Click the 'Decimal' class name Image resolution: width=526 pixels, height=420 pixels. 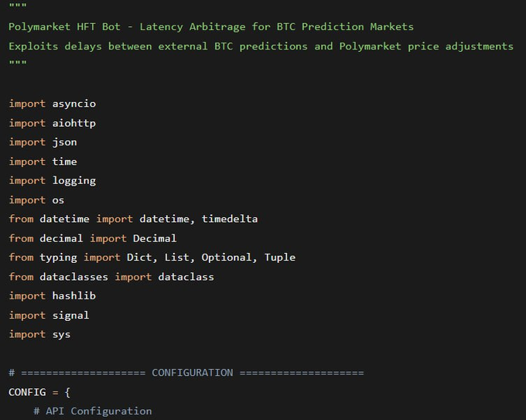click(x=155, y=238)
